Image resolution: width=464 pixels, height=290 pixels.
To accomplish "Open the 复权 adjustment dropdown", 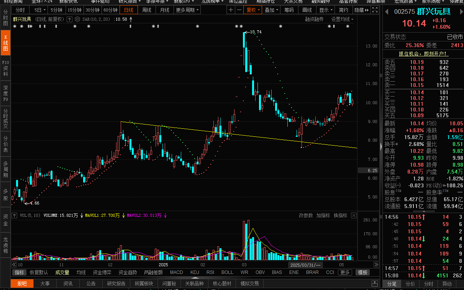I will pyautogui.click(x=253, y=10).
